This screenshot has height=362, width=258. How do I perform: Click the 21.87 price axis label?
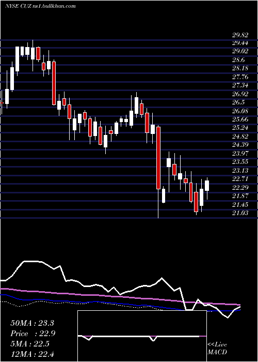pyautogui.click(x=240, y=196)
